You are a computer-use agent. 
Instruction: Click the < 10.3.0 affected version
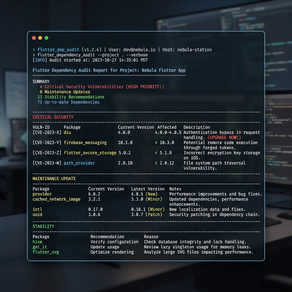click(x=165, y=143)
